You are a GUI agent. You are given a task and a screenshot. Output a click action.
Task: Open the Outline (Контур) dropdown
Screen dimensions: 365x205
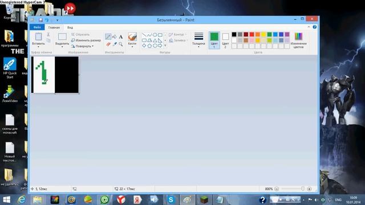[x=177, y=34]
